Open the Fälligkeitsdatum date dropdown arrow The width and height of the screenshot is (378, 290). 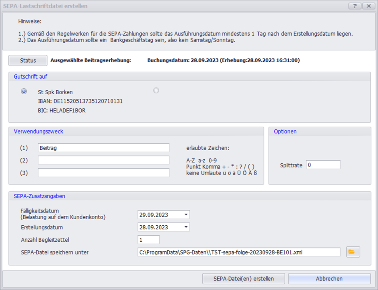[x=186, y=215]
